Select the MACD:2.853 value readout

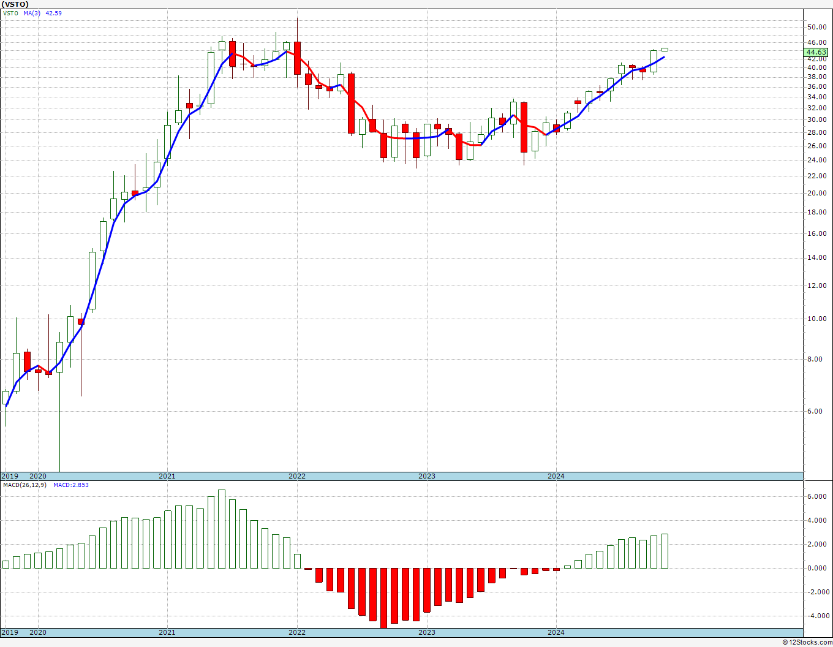[71, 485]
